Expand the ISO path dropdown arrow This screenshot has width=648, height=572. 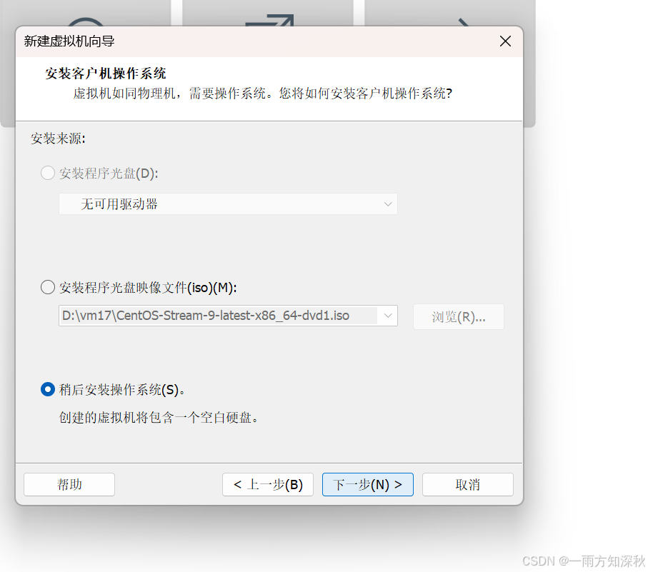point(388,316)
